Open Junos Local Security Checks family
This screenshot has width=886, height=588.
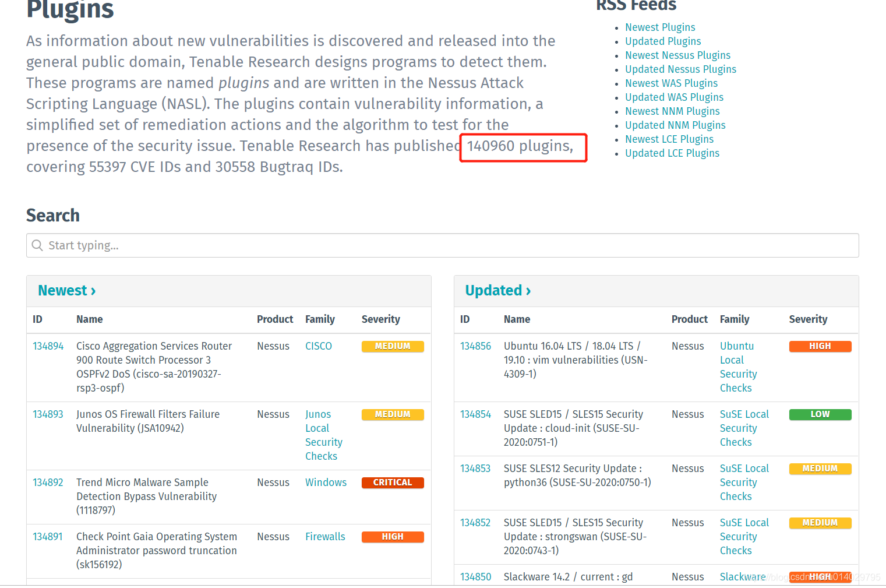(324, 435)
